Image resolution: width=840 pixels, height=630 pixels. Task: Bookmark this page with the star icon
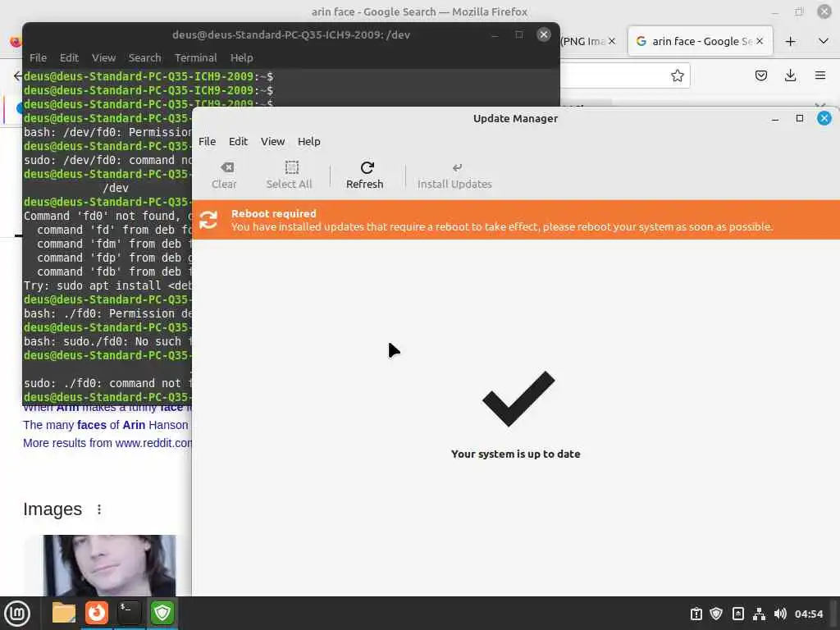pyautogui.click(x=677, y=75)
